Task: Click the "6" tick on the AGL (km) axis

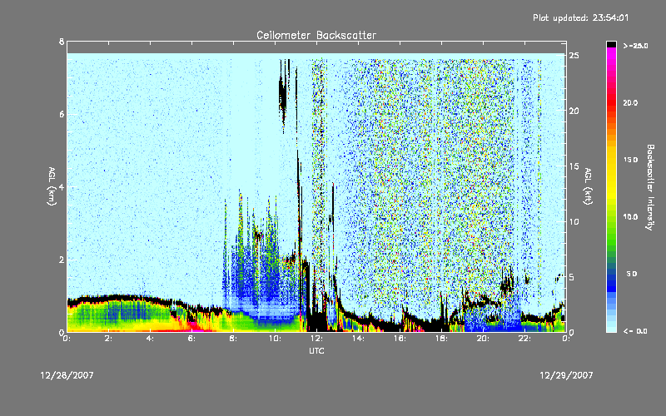Action: pyautogui.click(x=62, y=114)
